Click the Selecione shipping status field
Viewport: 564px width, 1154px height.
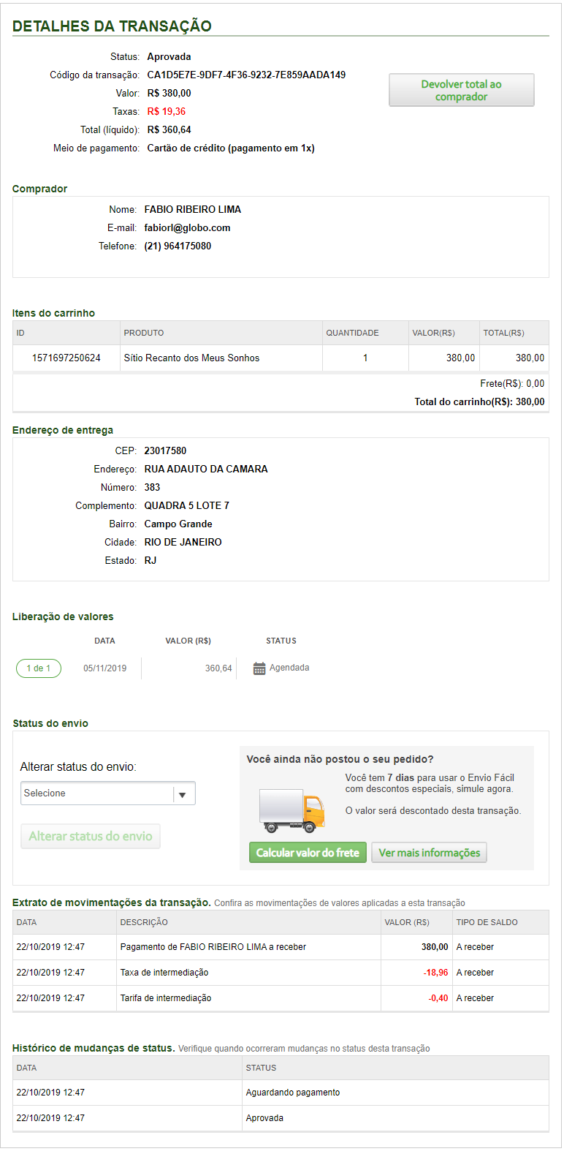coord(96,793)
